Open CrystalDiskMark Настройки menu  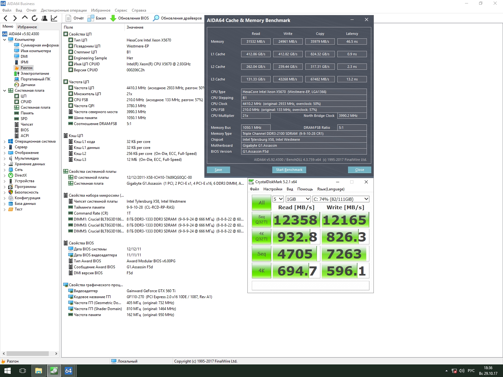pos(273,189)
